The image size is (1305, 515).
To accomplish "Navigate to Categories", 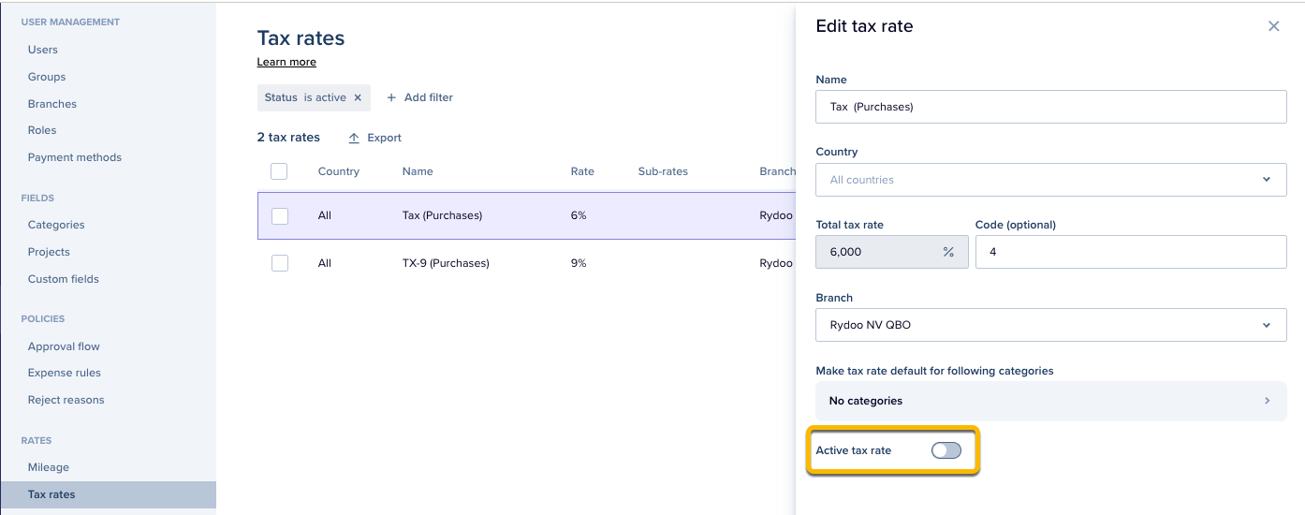I will pyautogui.click(x=56, y=225).
